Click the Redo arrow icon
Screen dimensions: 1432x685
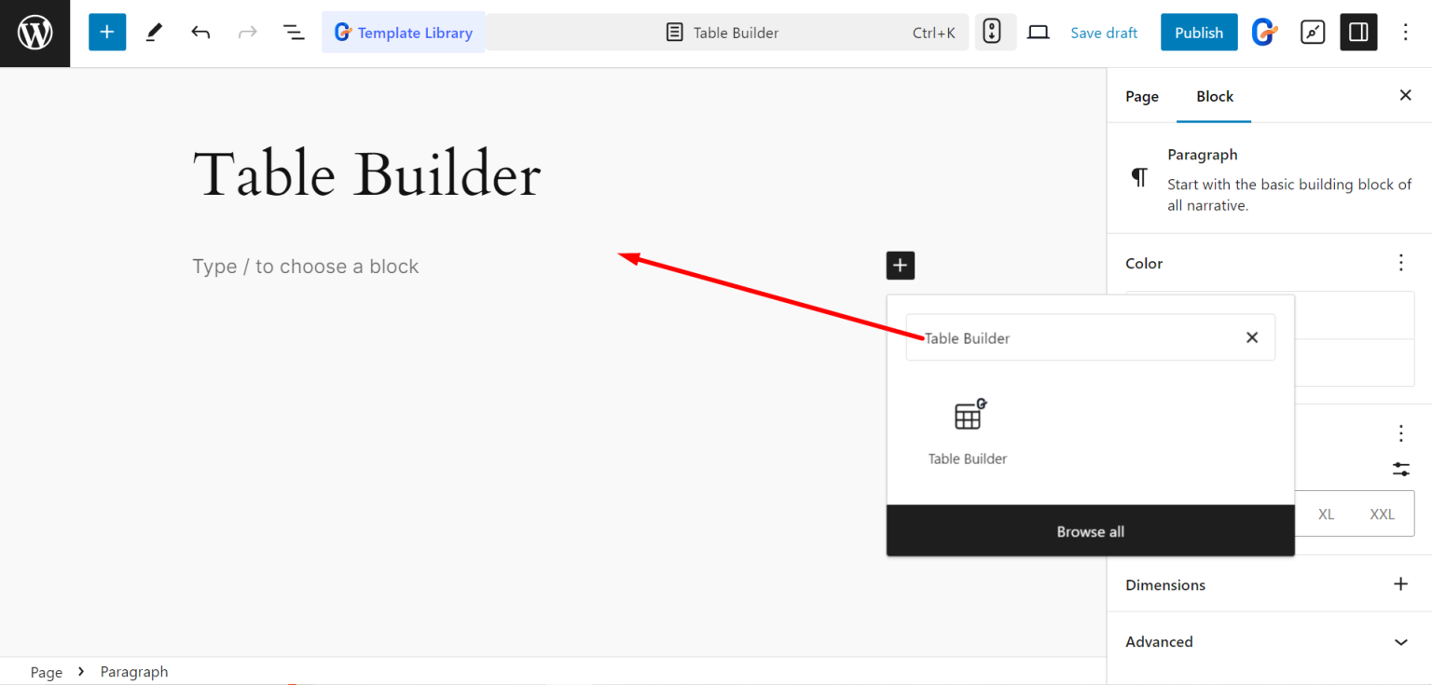pyautogui.click(x=247, y=31)
